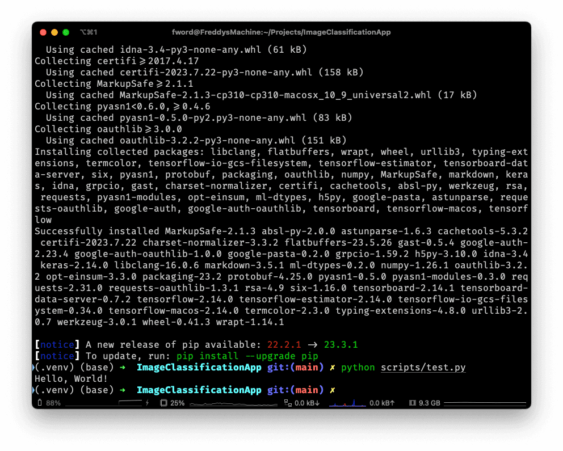Click the 88% battery percentage

(x=53, y=403)
